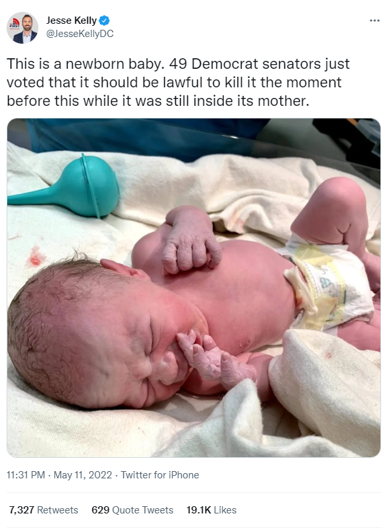Open the Jesse Kelly display name link

71,21
